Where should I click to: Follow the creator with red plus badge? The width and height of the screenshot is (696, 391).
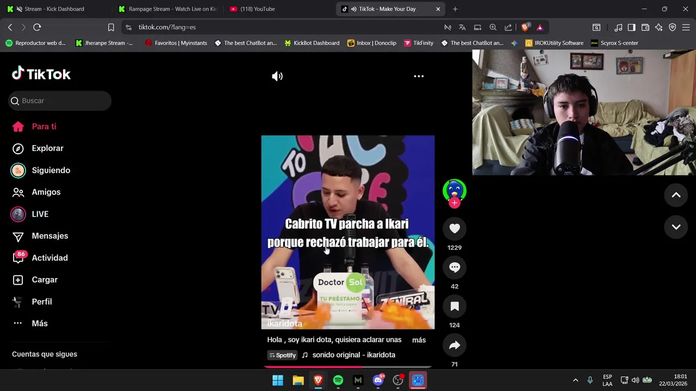coord(455,203)
